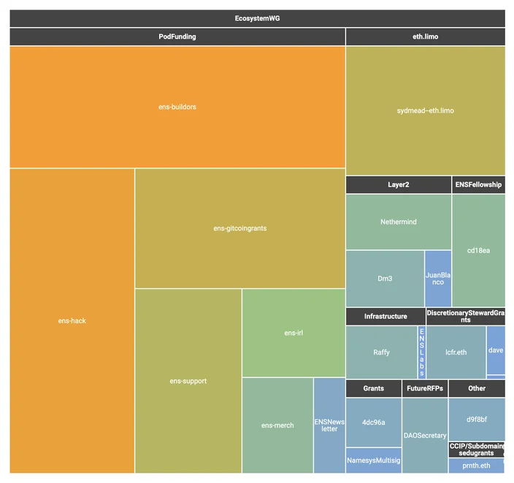Click the Raffy block
Image resolution: width=514 pixels, height=483 pixels.
point(382,352)
